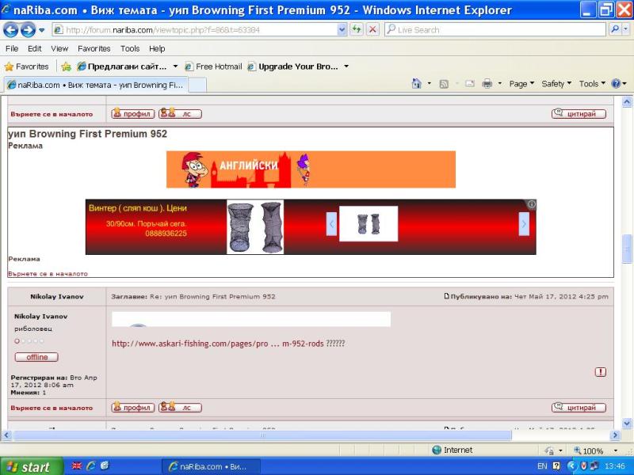Viewport: 634px width, 475px height.
Task: Stop loading with the red X icon
Action: click(x=372, y=29)
